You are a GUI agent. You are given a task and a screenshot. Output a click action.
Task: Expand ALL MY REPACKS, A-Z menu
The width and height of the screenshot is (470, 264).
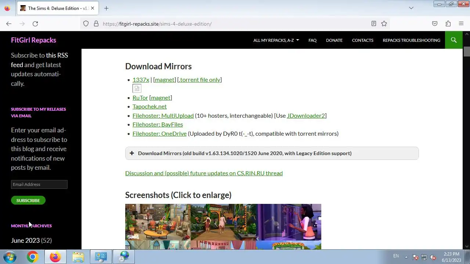(276, 40)
